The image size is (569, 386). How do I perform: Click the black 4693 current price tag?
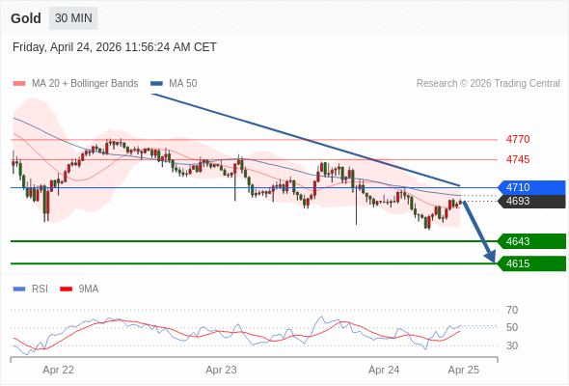coord(532,201)
